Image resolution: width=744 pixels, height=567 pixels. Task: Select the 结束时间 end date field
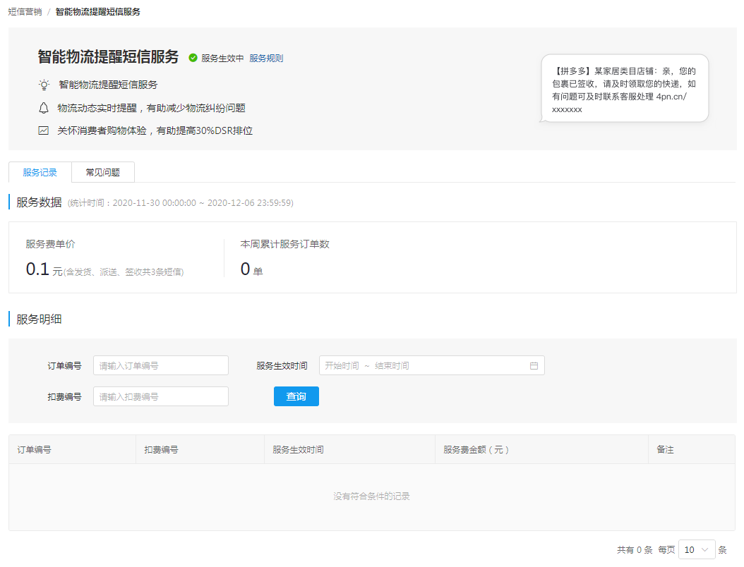click(x=392, y=366)
